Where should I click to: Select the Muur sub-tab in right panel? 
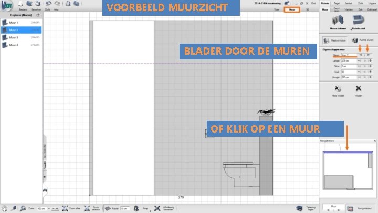tap(325, 9)
